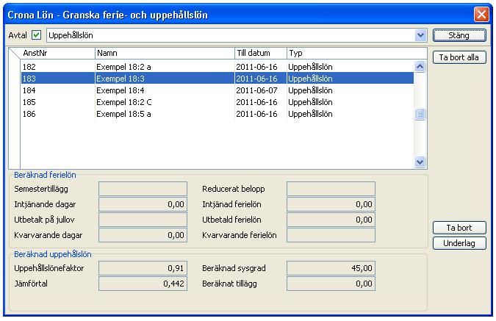Click the list scroll up arrow
The image size is (496, 321).
(x=420, y=66)
